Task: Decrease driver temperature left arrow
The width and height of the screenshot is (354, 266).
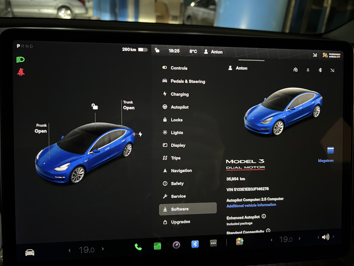Action: pyautogui.click(x=70, y=250)
